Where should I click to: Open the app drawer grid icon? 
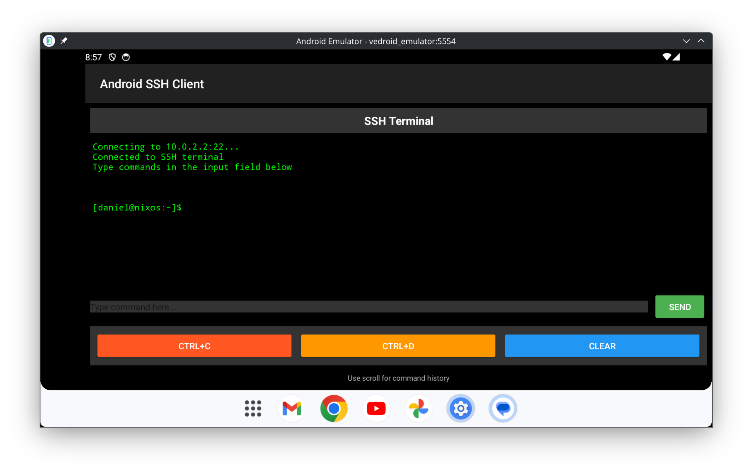click(x=253, y=408)
